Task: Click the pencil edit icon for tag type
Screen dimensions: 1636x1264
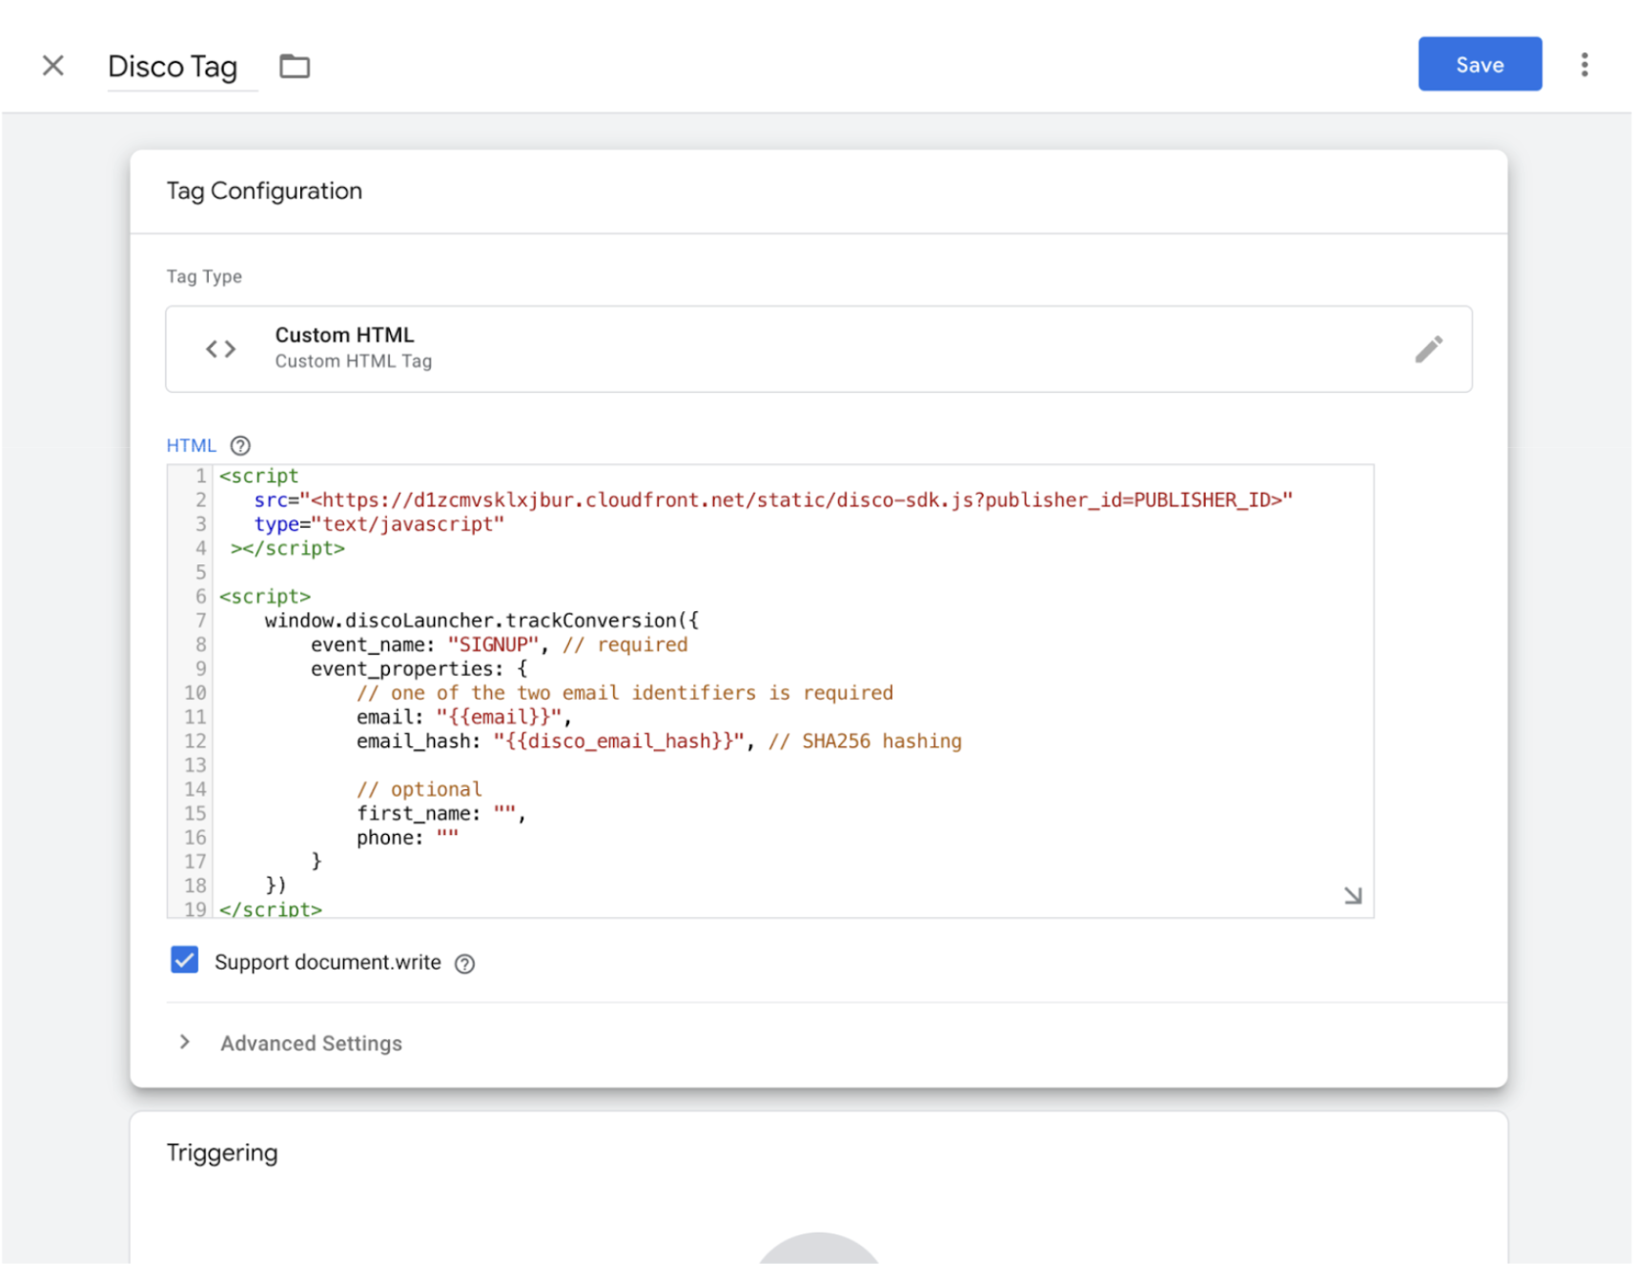Action: pyautogui.click(x=1428, y=349)
